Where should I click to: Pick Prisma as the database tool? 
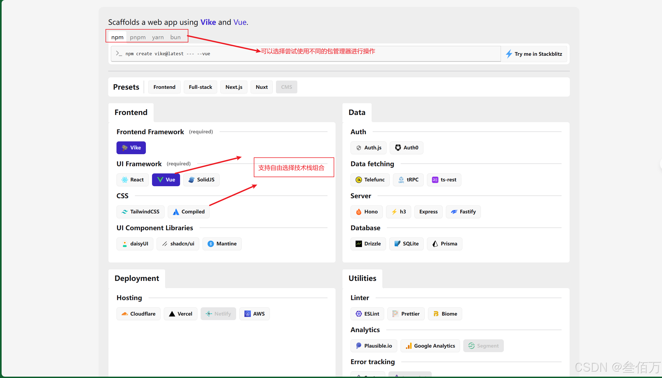[445, 244]
